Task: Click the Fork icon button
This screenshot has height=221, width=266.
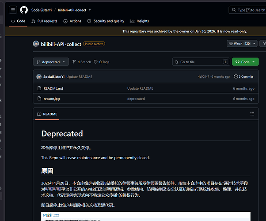Action: 263,44
